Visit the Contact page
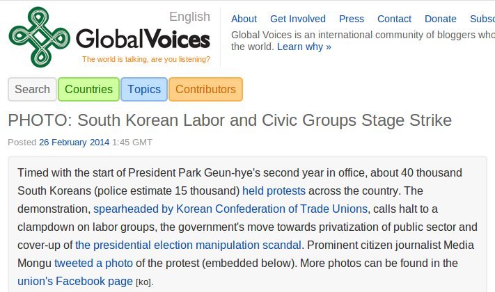495x292 pixels. 394,19
